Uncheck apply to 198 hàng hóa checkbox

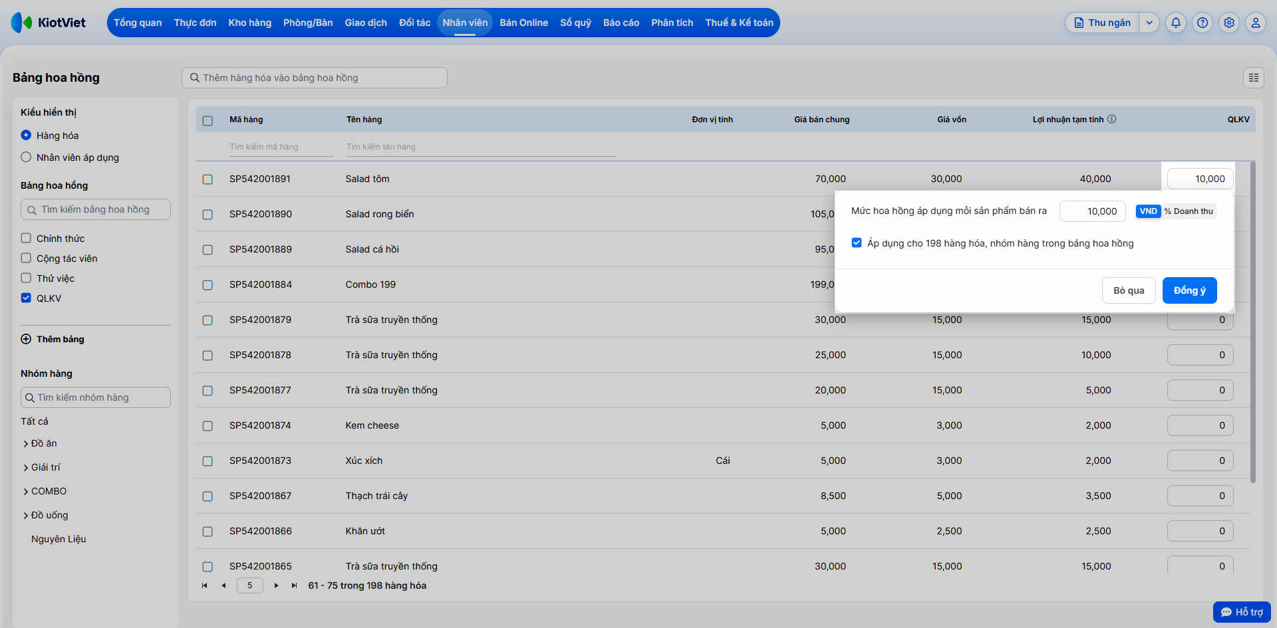coord(857,243)
